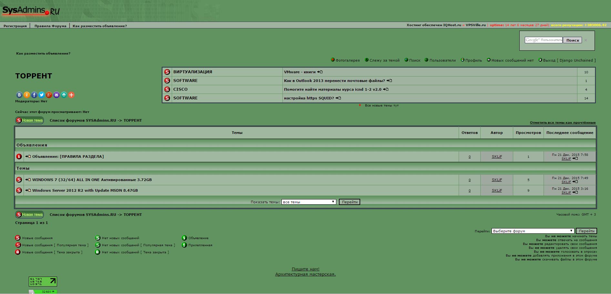
Task: Open the Фотогалерея link
Action: pos(348,60)
